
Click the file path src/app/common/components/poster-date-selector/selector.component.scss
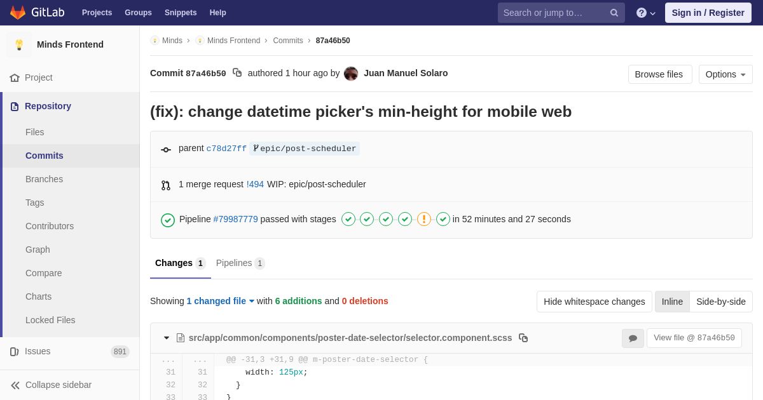[x=350, y=338]
